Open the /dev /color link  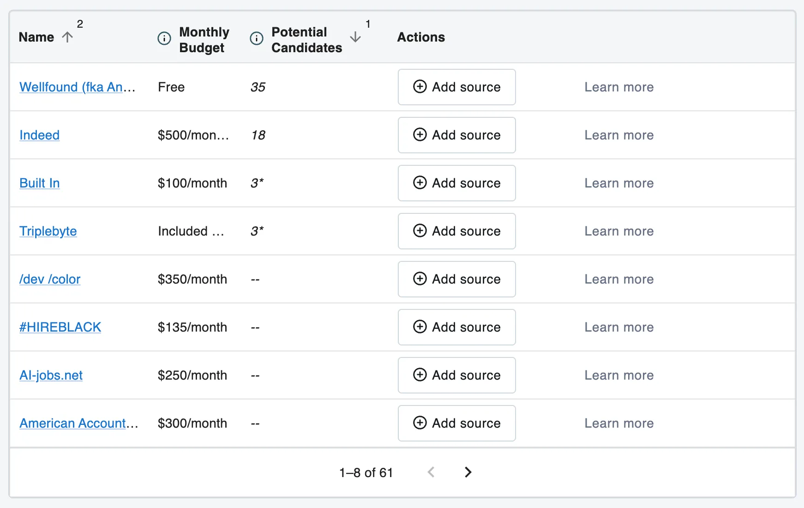pos(50,279)
